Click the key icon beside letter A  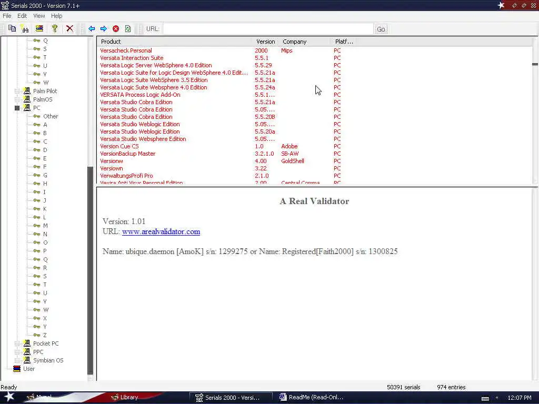(37, 125)
